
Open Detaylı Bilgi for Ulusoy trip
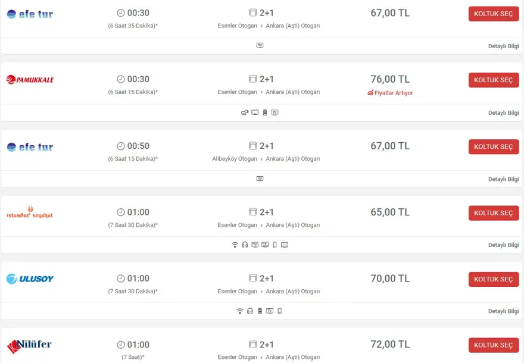503,311
